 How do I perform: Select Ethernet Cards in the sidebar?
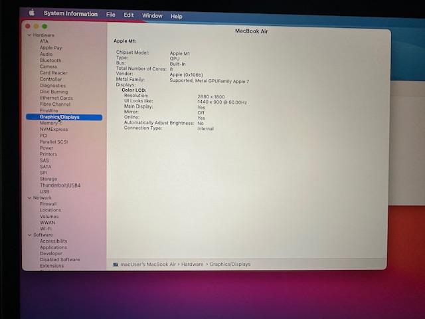56,98
